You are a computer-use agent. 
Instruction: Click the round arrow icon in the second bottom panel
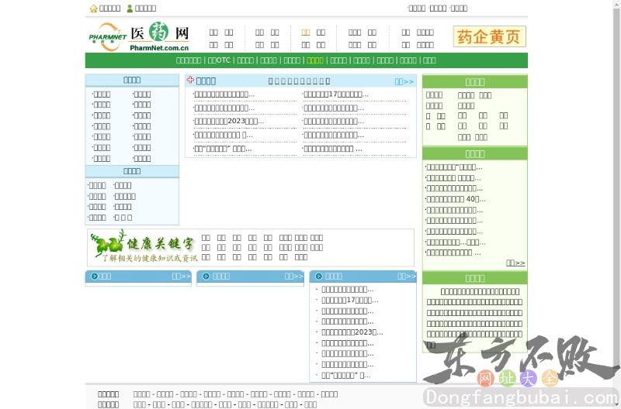pyautogui.click(x=206, y=276)
